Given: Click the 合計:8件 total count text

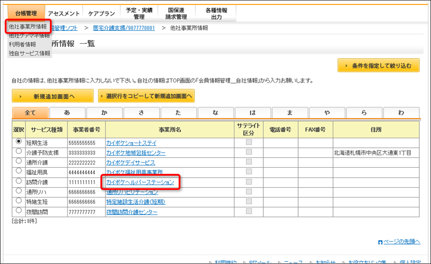Looking at the screenshot, I should pyautogui.click(x=24, y=221).
